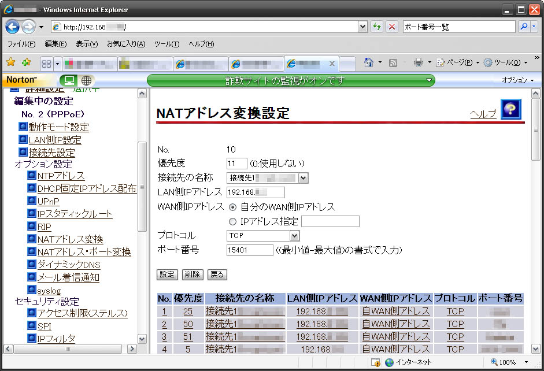Go to the home page with the house icon
The height and width of the screenshot is (371, 544).
pos(368,62)
